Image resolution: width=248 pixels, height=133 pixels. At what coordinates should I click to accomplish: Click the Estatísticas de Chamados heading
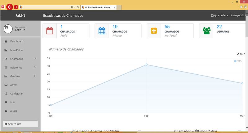click(x=63, y=15)
